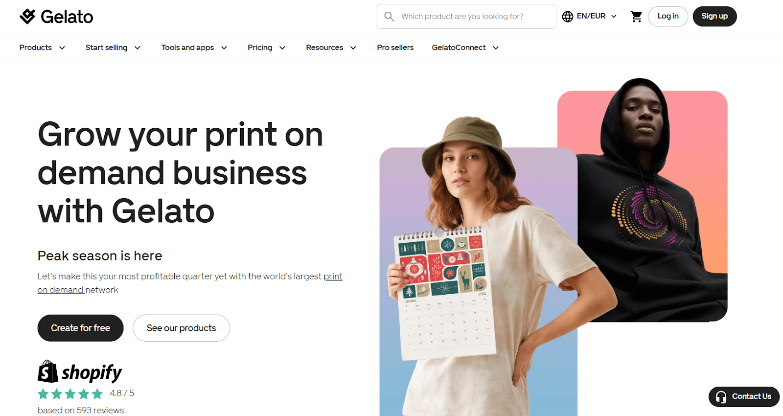The height and width of the screenshot is (416, 783).
Task: Click the headset icon in Contact Us
Action: click(721, 397)
